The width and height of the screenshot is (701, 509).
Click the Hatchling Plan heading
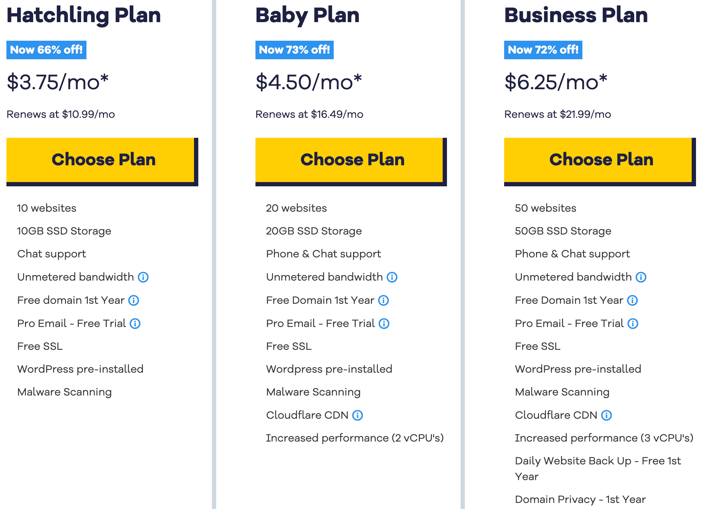[84, 15]
